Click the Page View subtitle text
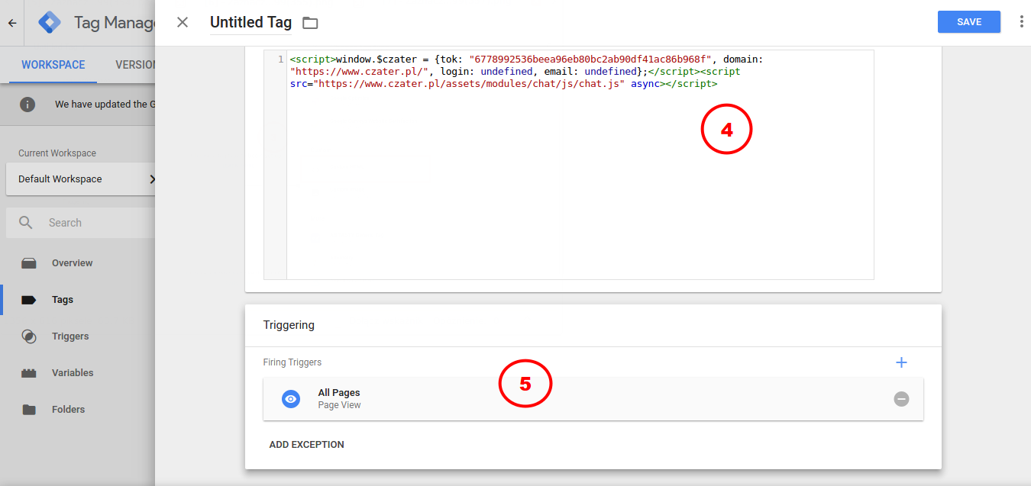The height and width of the screenshot is (486, 1031). pos(339,405)
